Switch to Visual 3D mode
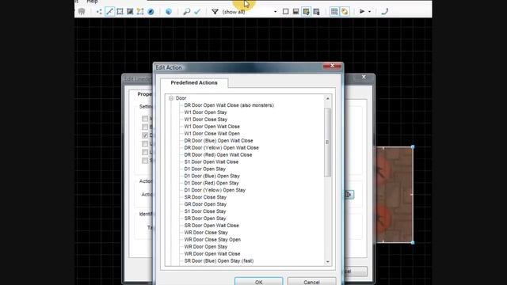Image resolution: width=507 pixels, height=285 pixels. (x=169, y=12)
